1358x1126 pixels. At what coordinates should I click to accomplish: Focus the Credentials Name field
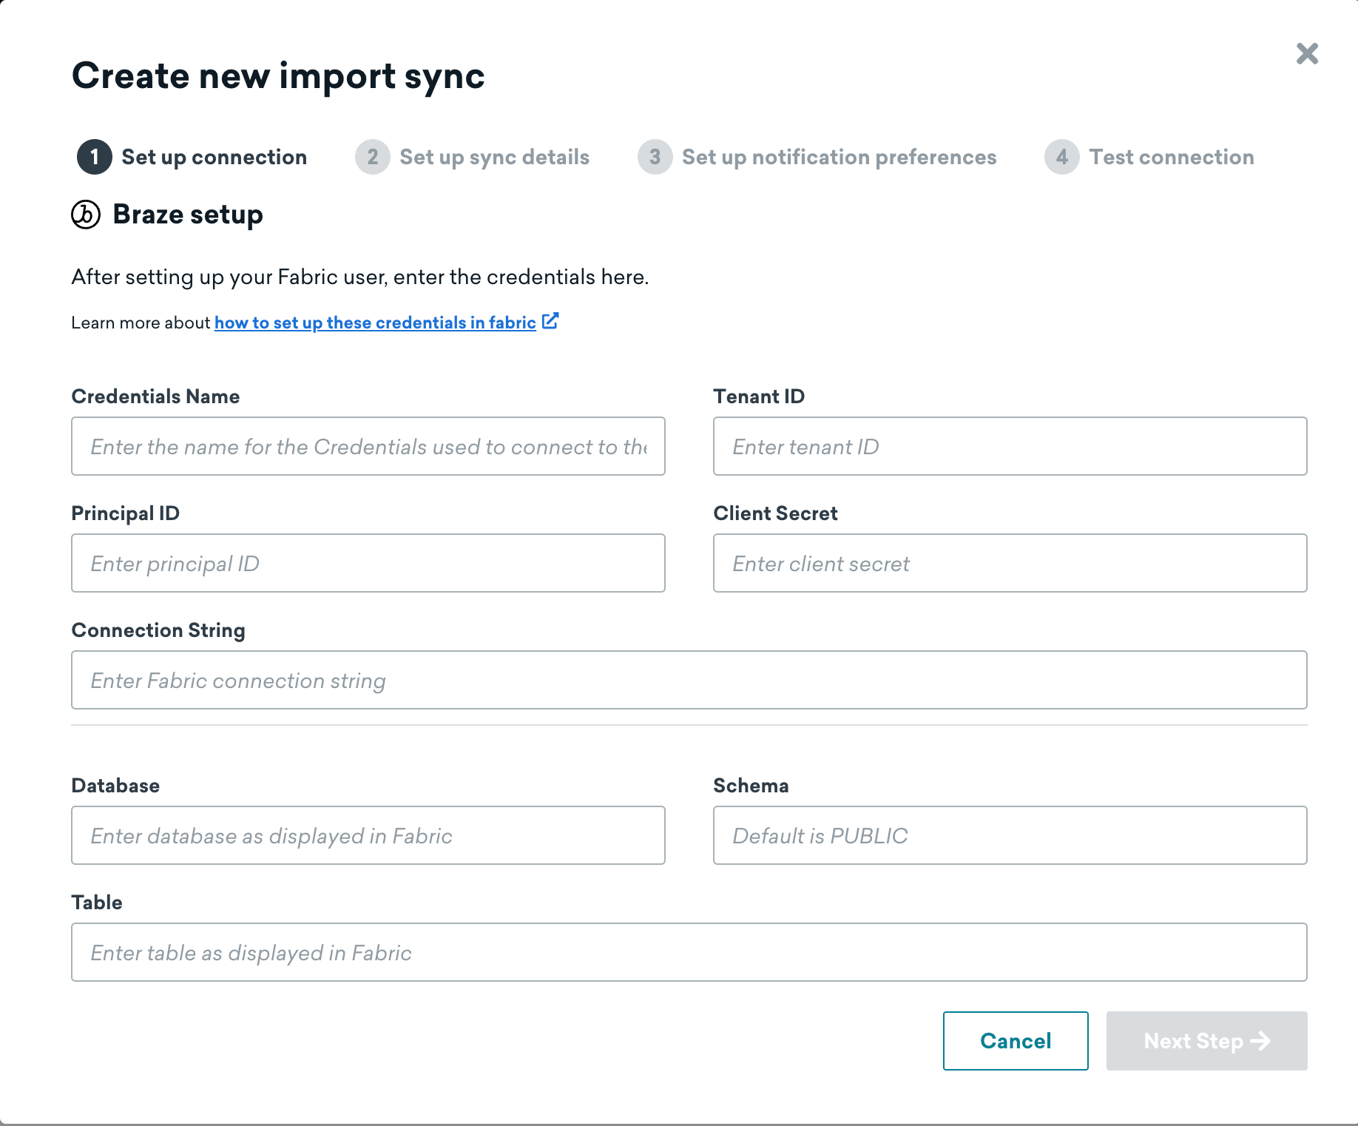coord(368,446)
